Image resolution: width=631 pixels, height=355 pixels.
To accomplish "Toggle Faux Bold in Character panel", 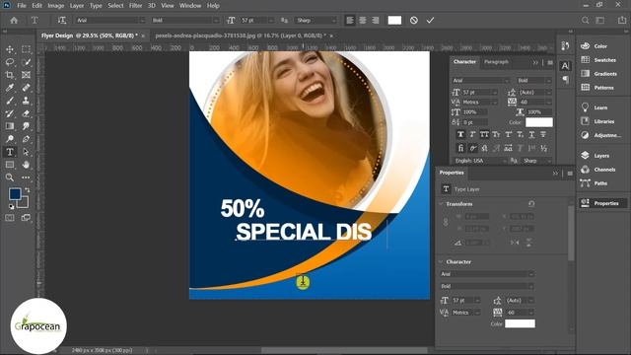I will [460, 134].
